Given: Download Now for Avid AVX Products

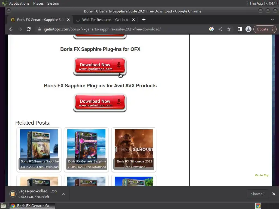Looking at the screenshot, I should (x=100, y=103).
